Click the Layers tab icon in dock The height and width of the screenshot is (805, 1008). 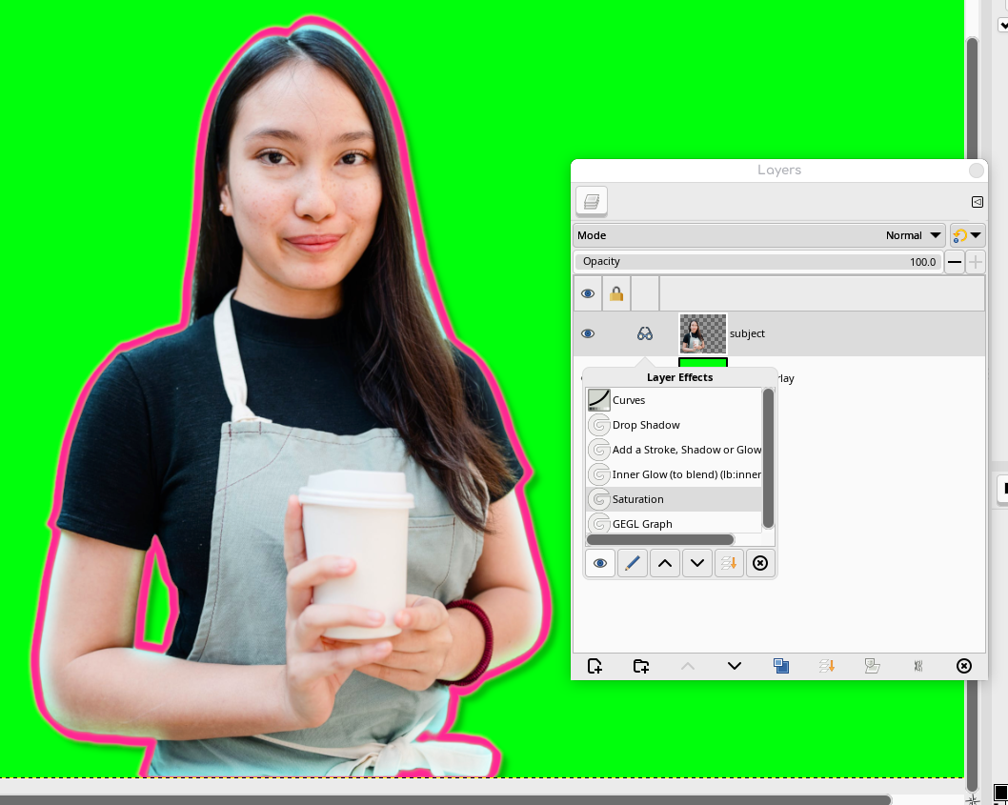pos(592,201)
